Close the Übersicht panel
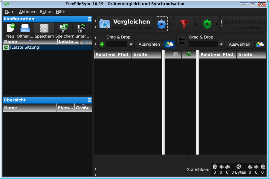This screenshot has width=269, height=179. [x=90, y=100]
